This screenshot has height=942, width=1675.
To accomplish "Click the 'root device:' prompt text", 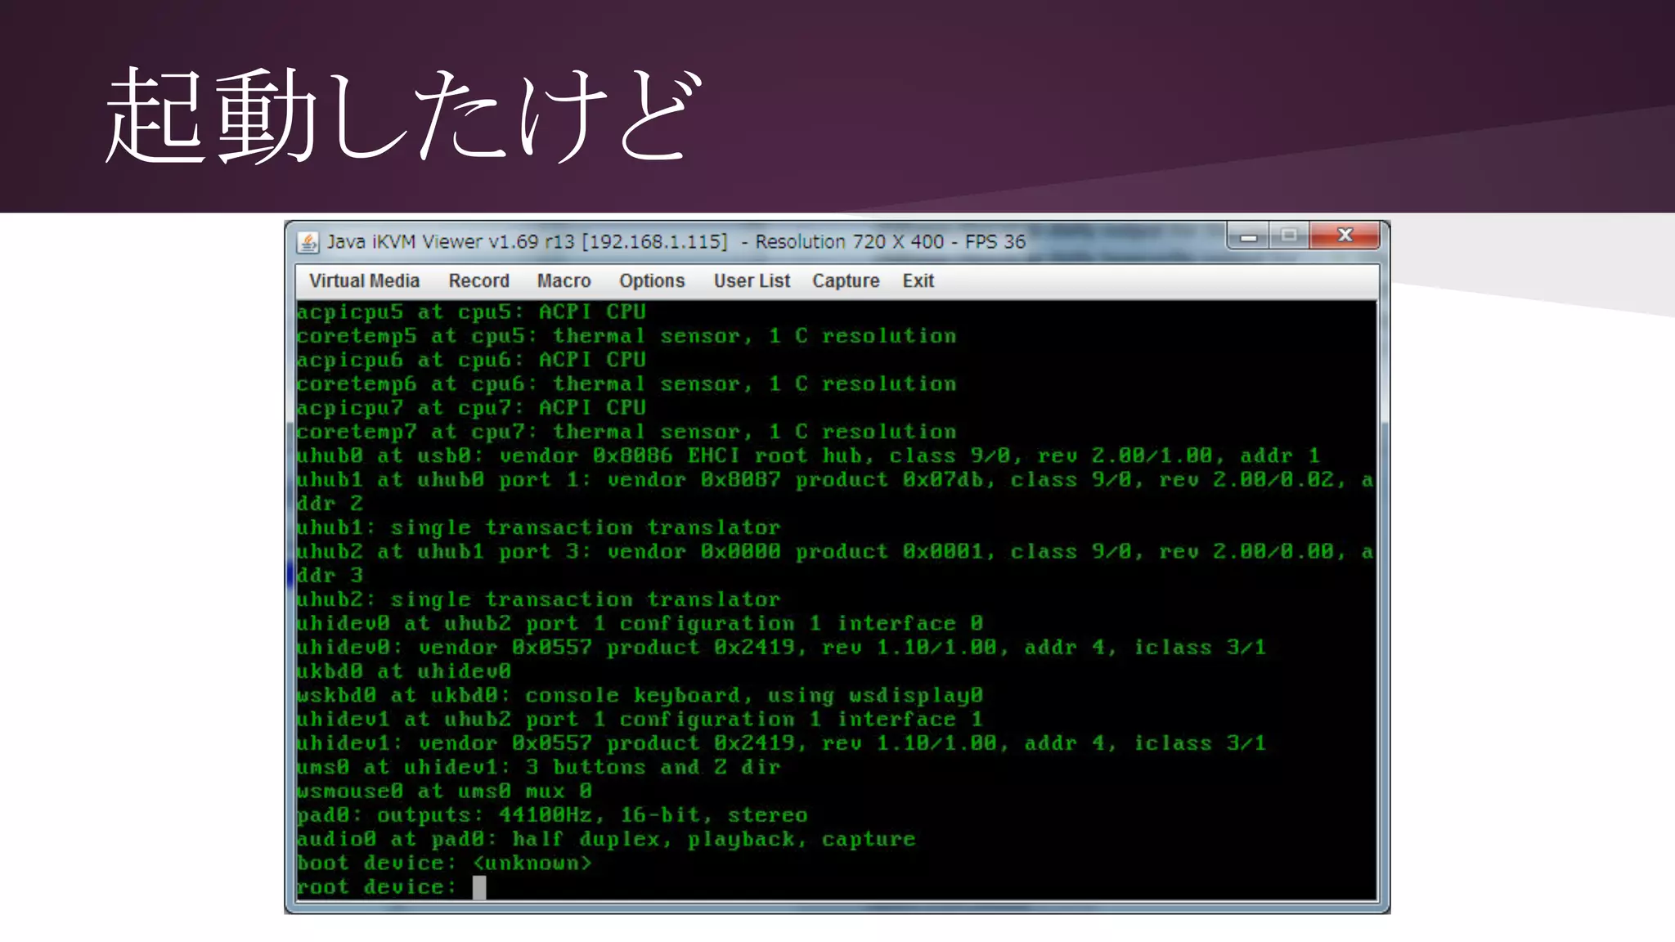I will tap(376, 887).
